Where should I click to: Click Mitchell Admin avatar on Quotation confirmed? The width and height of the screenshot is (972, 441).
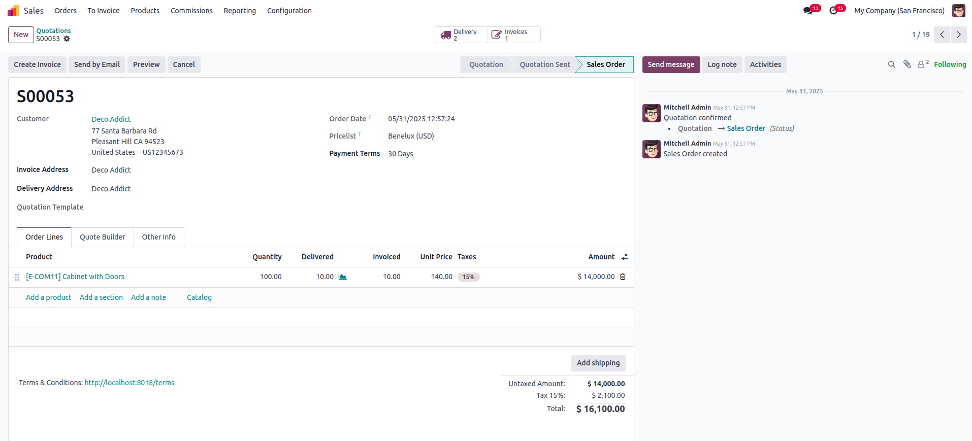tap(652, 113)
